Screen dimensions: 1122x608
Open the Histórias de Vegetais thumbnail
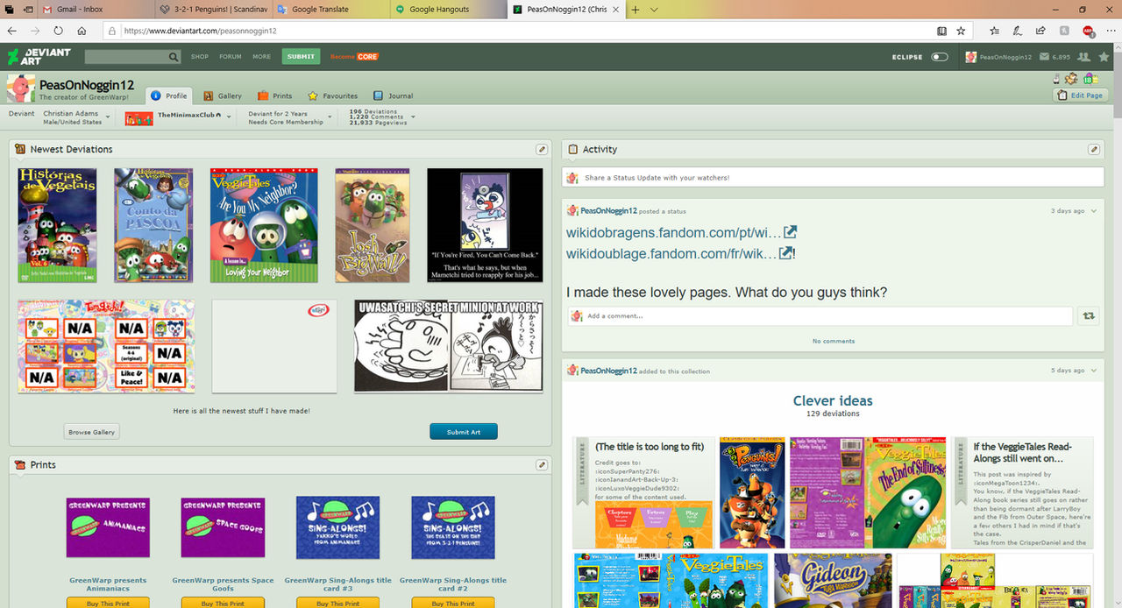(57, 225)
